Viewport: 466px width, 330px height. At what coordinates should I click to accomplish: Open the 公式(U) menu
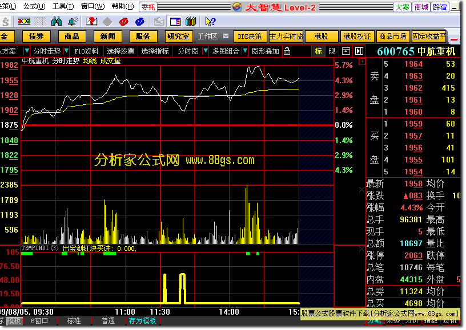[x=34, y=6]
